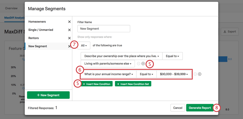Click Insert New Condition button
The image size is (243, 119).
pos(96,84)
